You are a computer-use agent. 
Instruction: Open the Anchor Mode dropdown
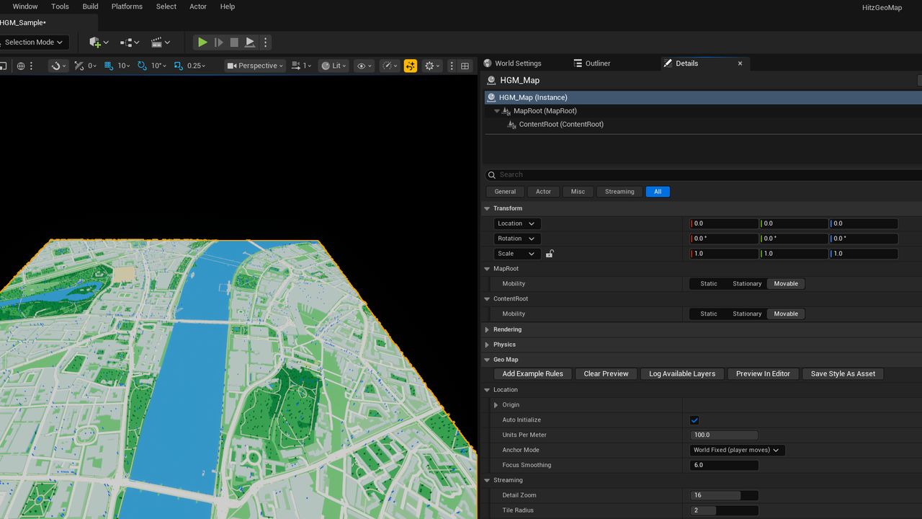738,451
